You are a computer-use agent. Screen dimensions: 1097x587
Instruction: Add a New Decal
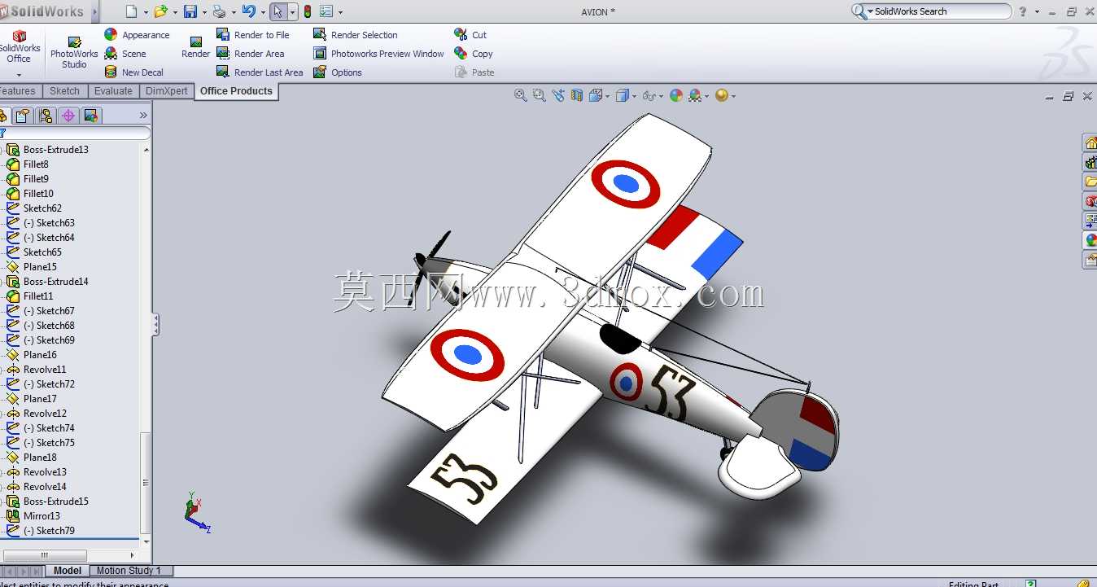133,72
